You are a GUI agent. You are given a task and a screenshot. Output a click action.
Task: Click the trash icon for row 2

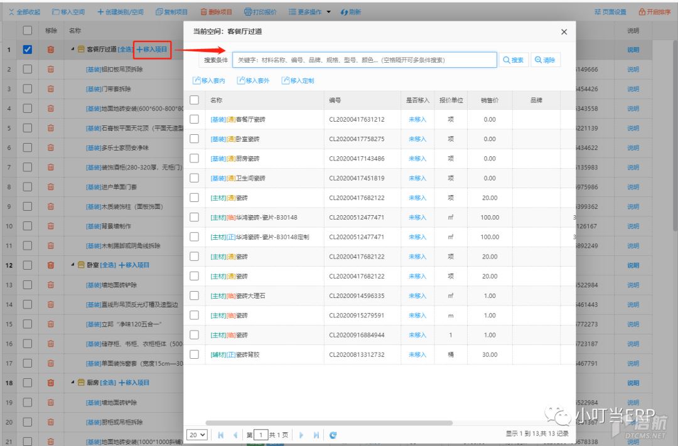[51, 69]
